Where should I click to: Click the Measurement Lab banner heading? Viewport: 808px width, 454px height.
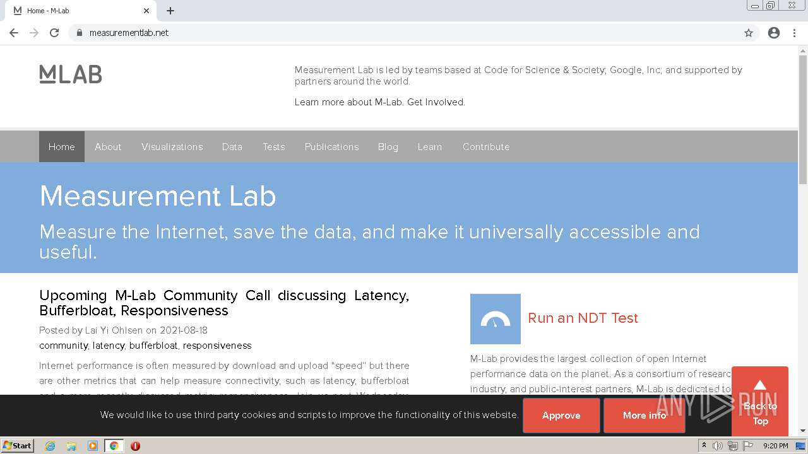[158, 196]
